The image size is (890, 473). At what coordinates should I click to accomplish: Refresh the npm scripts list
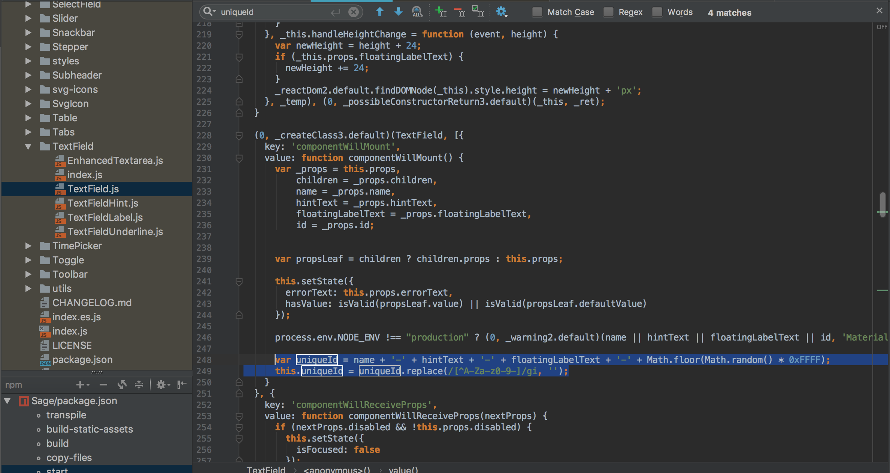click(x=122, y=385)
